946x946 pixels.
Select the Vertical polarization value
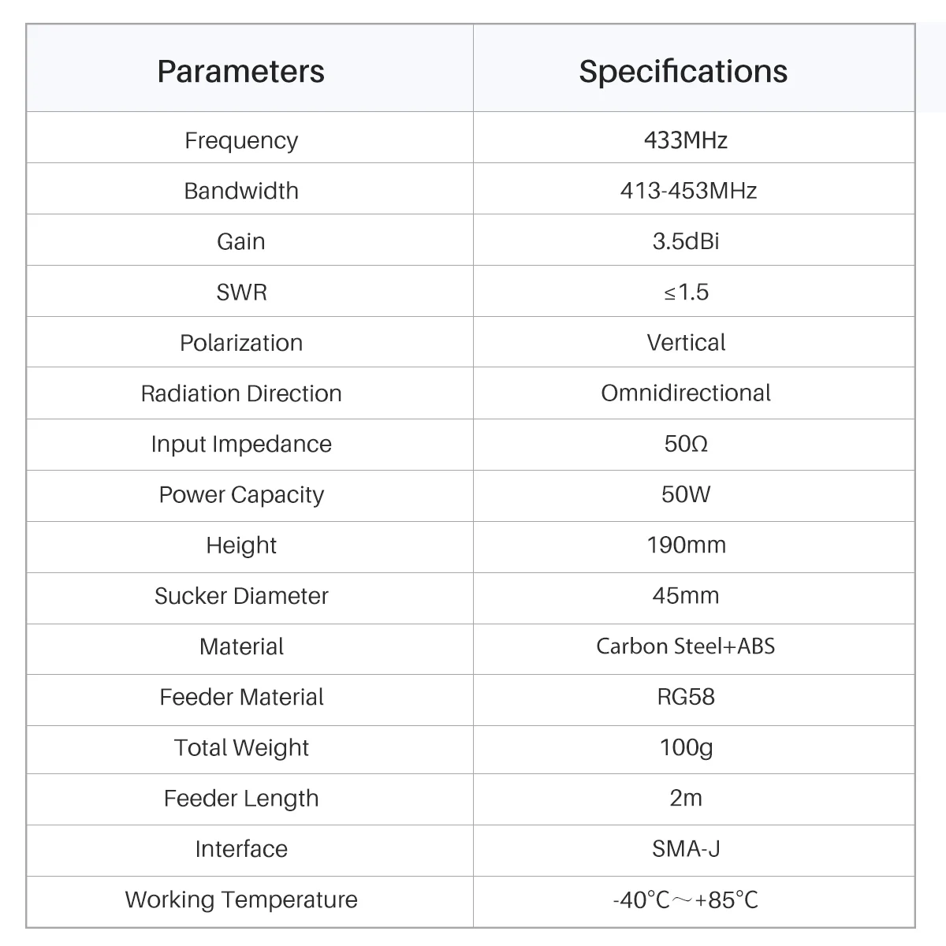click(686, 343)
